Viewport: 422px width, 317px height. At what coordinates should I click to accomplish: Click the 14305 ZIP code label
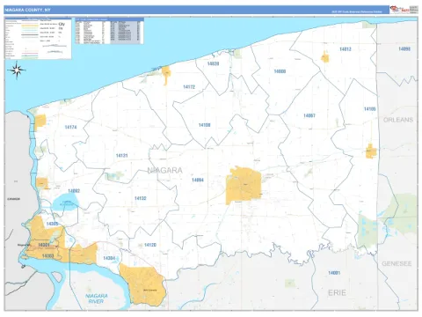(x=52, y=224)
